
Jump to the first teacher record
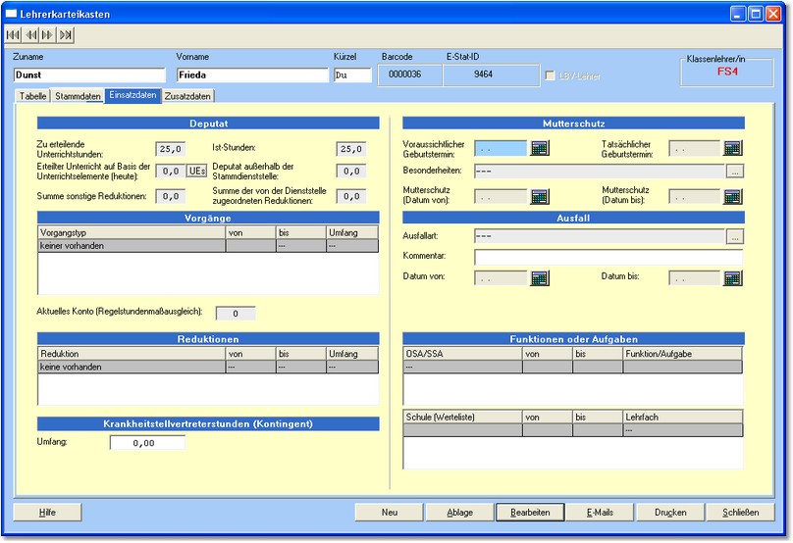click(x=14, y=35)
